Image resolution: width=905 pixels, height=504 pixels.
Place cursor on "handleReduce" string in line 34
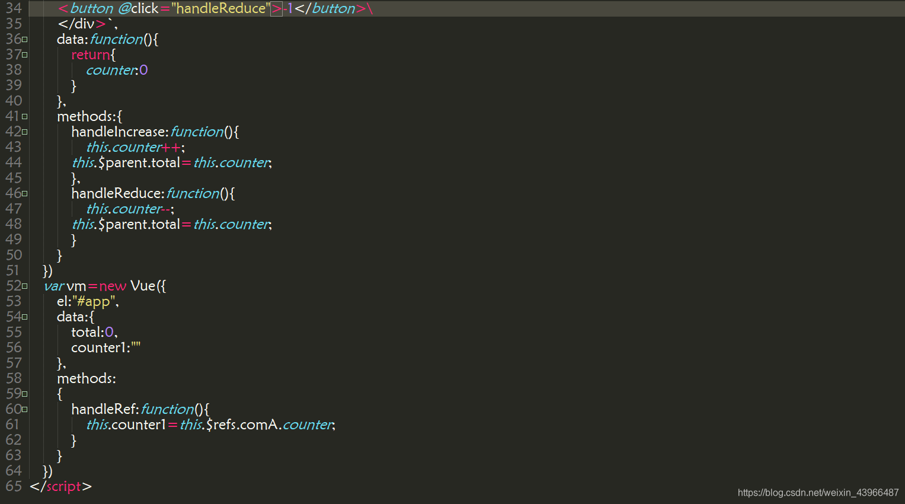(x=220, y=8)
